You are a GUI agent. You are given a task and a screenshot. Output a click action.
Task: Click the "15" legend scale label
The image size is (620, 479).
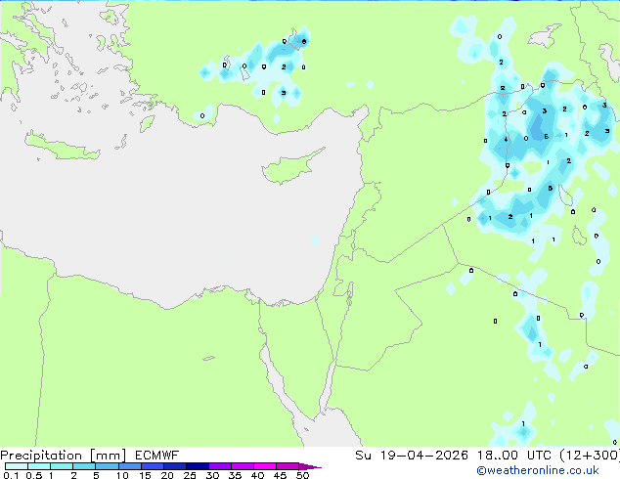(145, 475)
